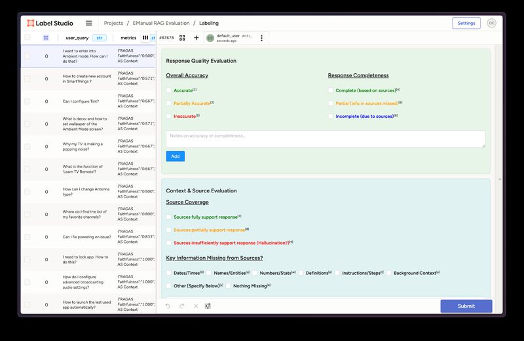Focus the notes on accuracy text field
The width and height of the screenshot is (524, 341).
coord(326,139)
